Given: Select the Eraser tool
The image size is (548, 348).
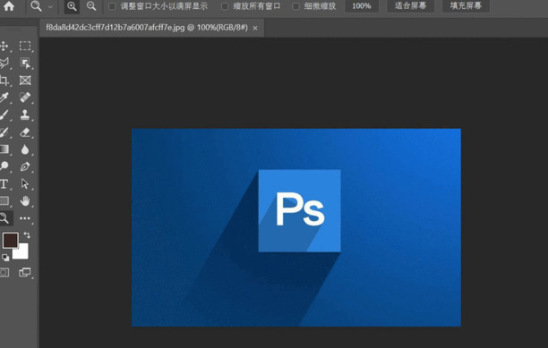Looking at the screenshot, I should click(x=25, y=132).
